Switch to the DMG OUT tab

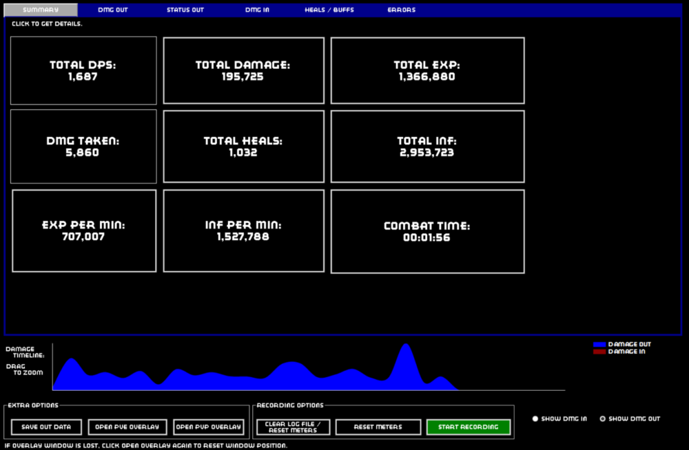(x=112, y=10)
